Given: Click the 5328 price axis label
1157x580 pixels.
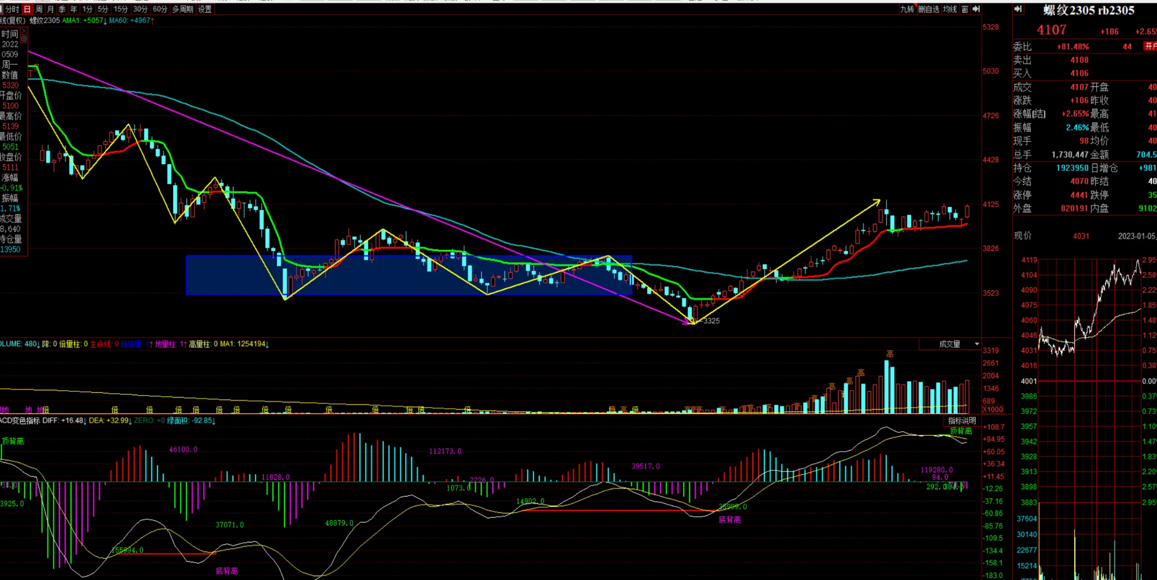Looking at the screenshot, I should point(991,27).
